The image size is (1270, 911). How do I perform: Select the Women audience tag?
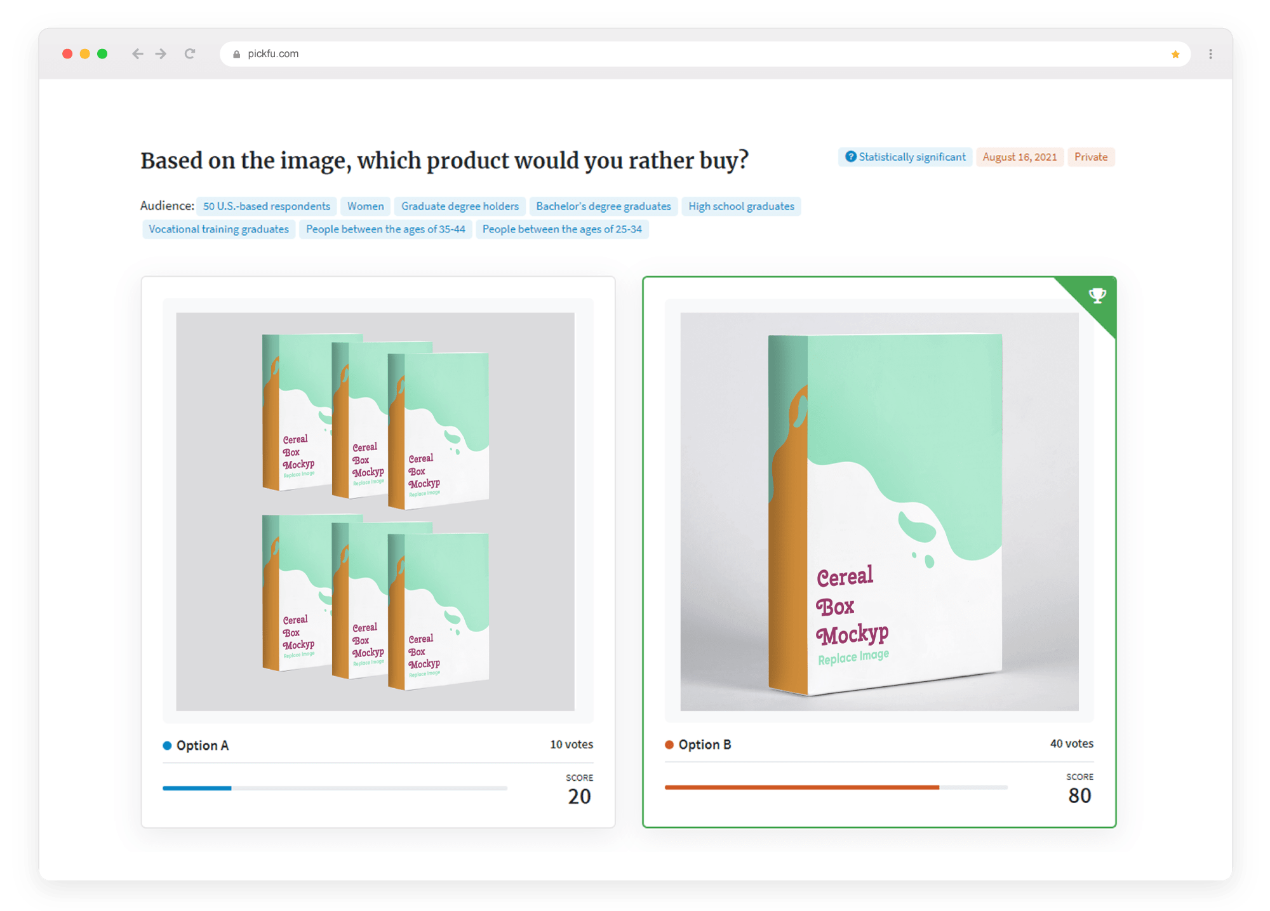point(365,206)
